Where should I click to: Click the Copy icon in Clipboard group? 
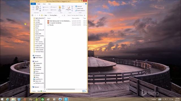(x=33, y=8)
